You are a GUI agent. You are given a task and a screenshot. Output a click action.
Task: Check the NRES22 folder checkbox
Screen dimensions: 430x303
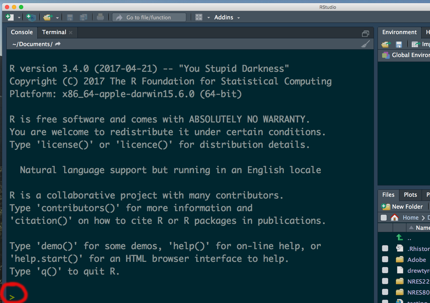coord(385,281)
